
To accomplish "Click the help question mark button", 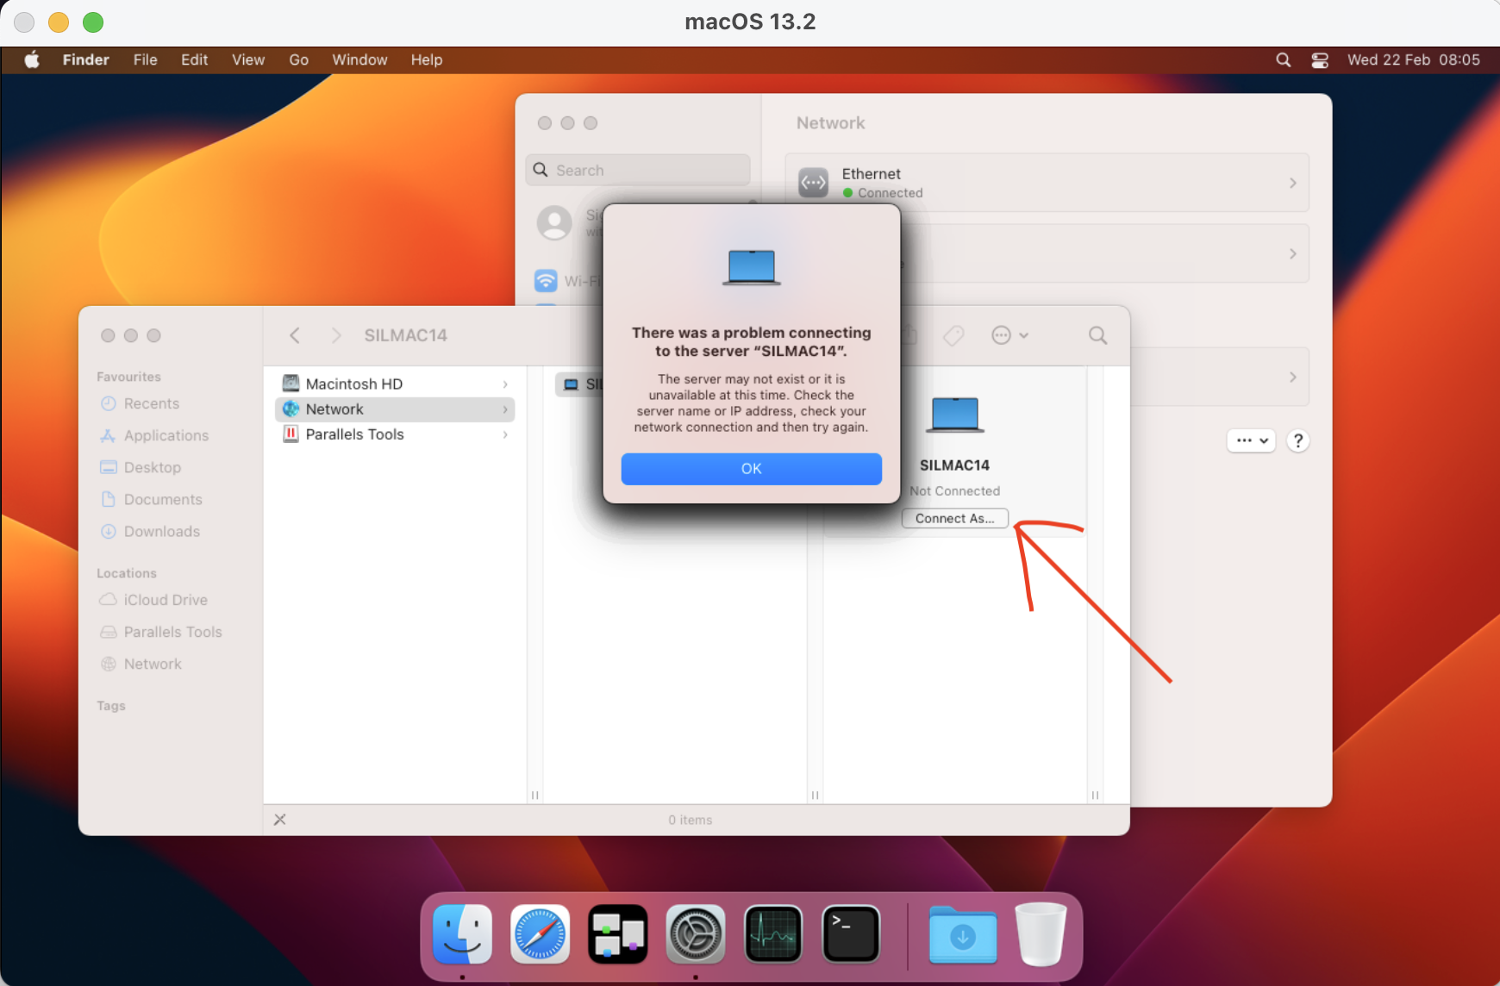I will click(1297, 440).
